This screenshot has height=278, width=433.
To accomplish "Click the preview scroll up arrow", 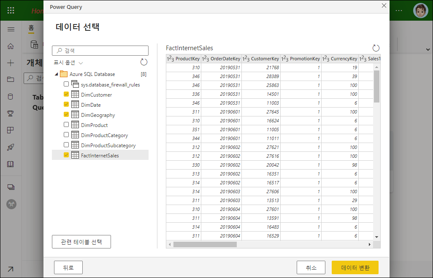I will 376,67.
